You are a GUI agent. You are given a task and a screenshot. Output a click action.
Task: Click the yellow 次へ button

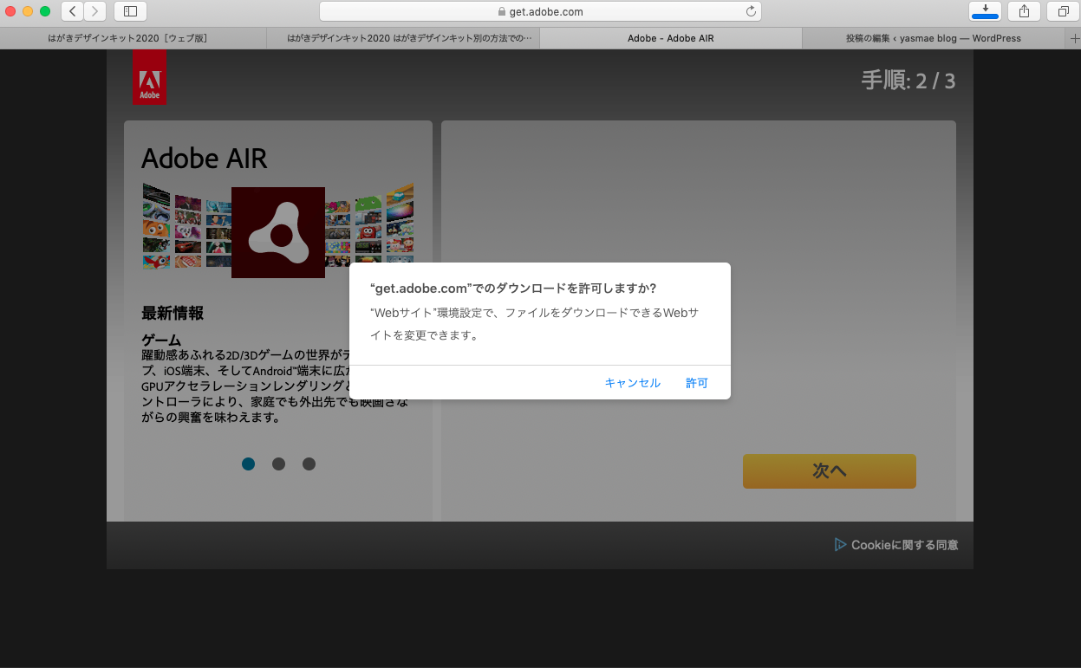point(830,470)
